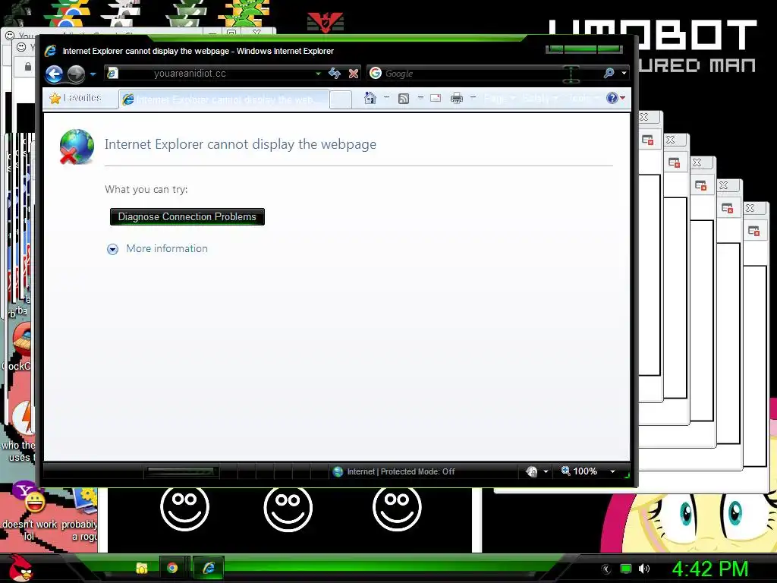
Task: Open the volume speaker tray icon
Action: (643, 569)
